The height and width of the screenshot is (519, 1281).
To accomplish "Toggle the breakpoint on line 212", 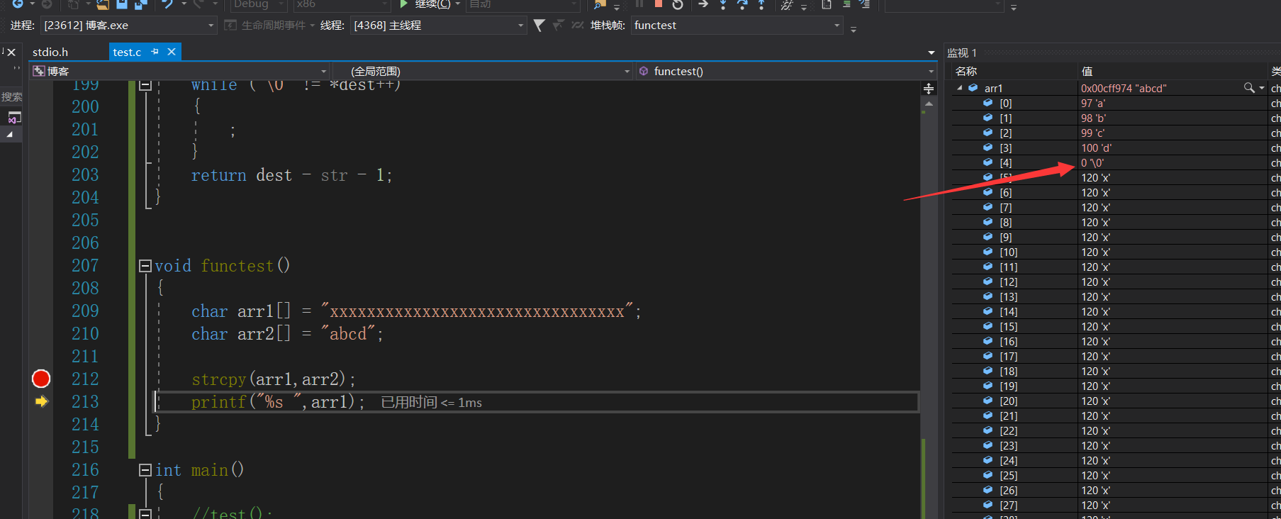I will tap(41, 379).
